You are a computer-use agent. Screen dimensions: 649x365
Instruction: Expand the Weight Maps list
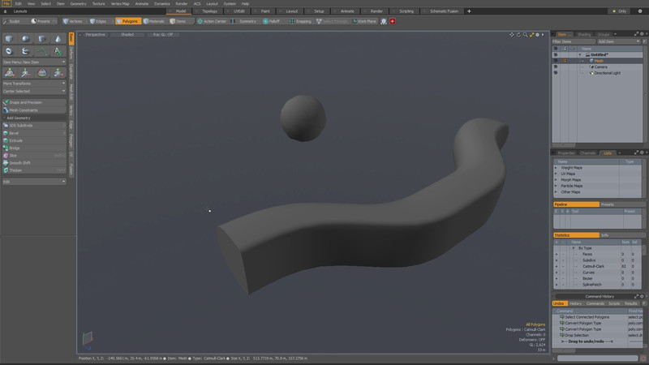click(556, 168)
